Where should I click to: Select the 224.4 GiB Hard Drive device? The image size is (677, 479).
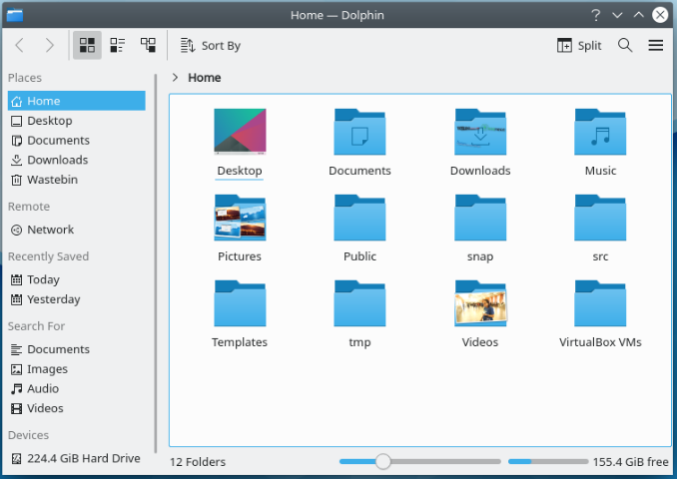coord(75,459)
